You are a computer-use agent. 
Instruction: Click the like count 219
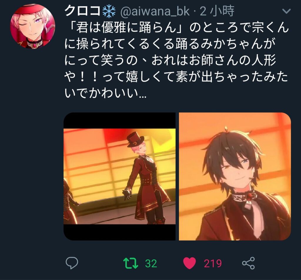pyautogui.click(x=213, y=263)
